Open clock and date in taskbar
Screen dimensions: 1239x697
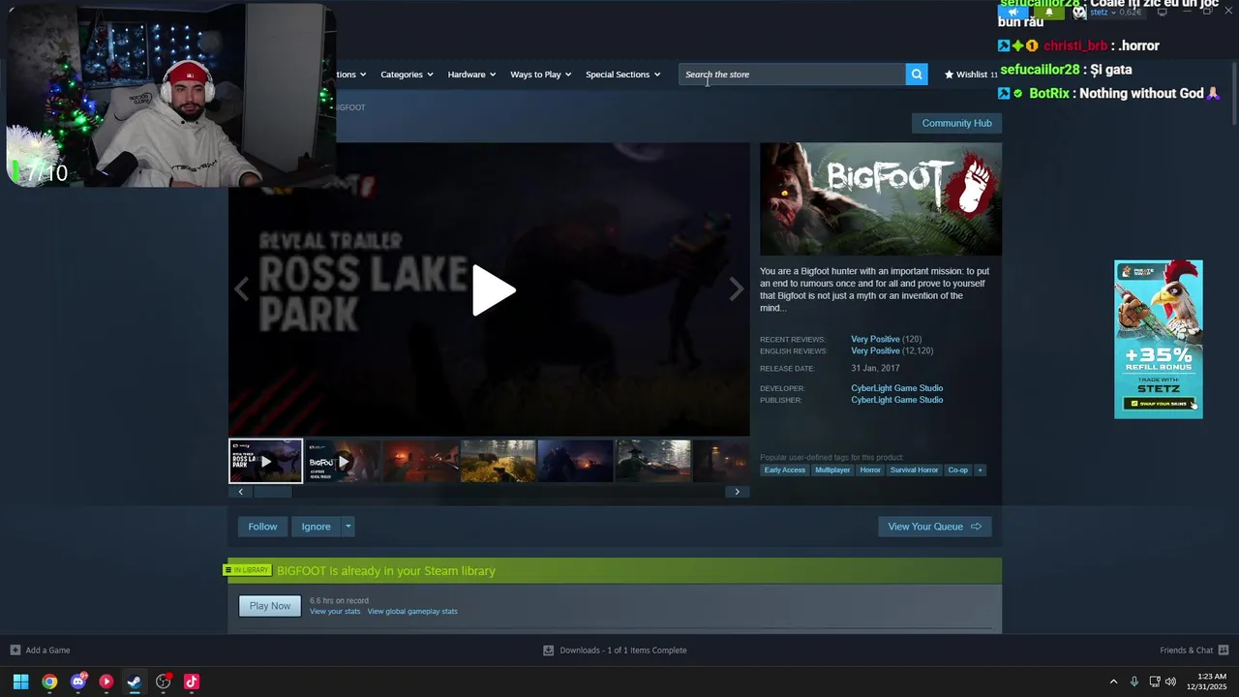pyautogui.click(x=1206, y=682)
